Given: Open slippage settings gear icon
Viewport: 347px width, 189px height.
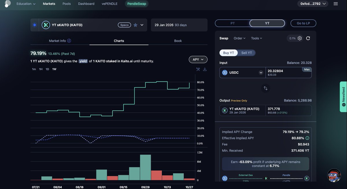Looking at the screenshot, I should (300, 38).
